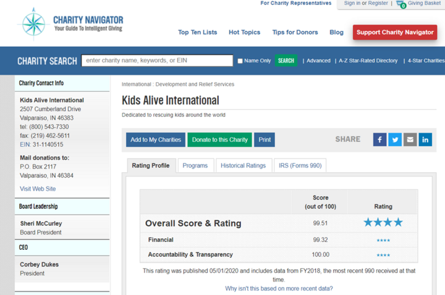The height and width of the screenshot is (295, 445).
Task: Open Hot Topics menu
Action: pyautogui.click(x=244, y=32)
